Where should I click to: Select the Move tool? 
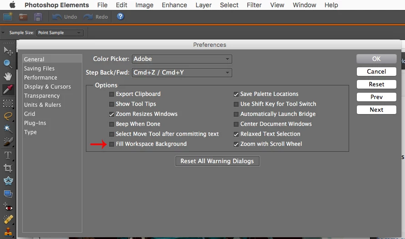8,51
